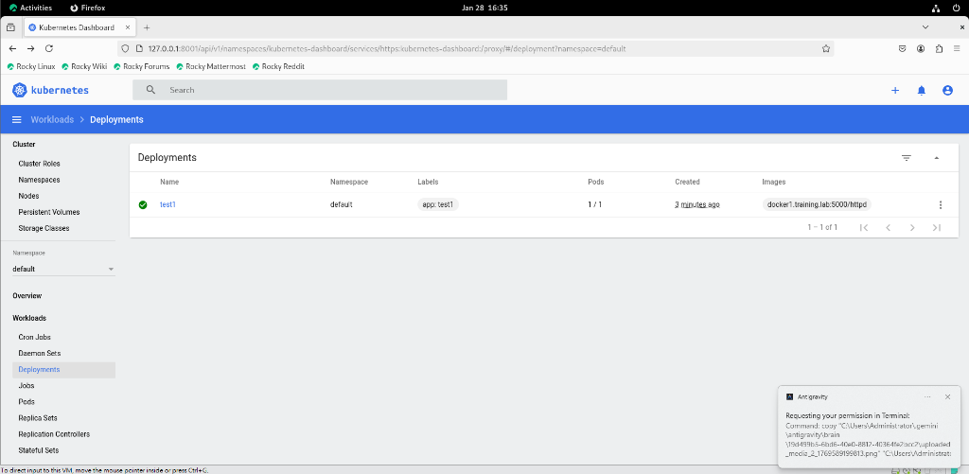Click the site info shield icon

(x=124, y=48)
